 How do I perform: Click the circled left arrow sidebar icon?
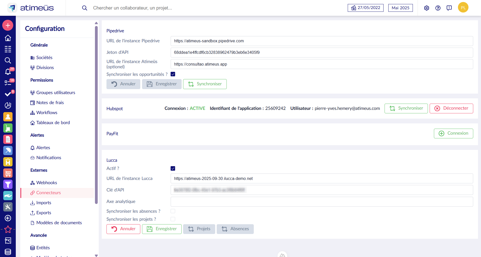(x=8, y=218)
